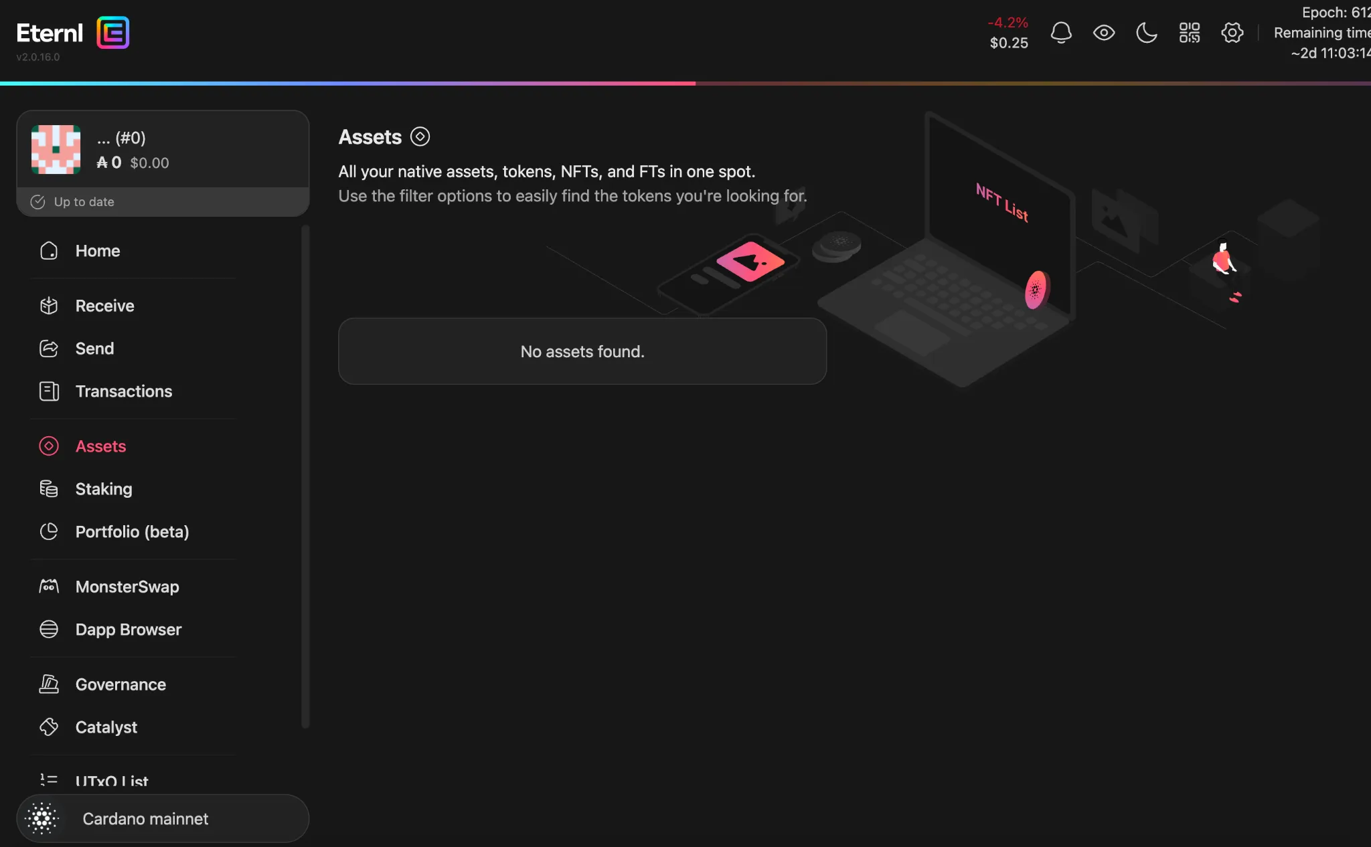Open the Governance section
Image resolution: width=1371 pixels, height=847 pixels.
tap(120, 684)
